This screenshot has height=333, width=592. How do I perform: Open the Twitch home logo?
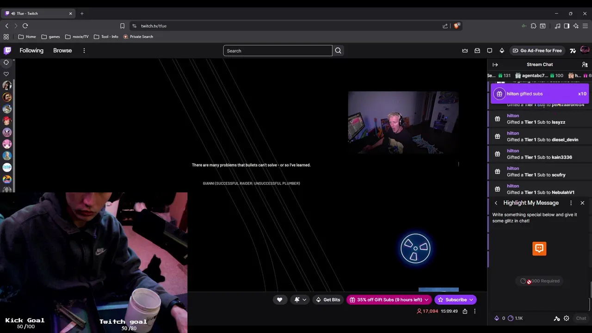[x=7, y=50]
